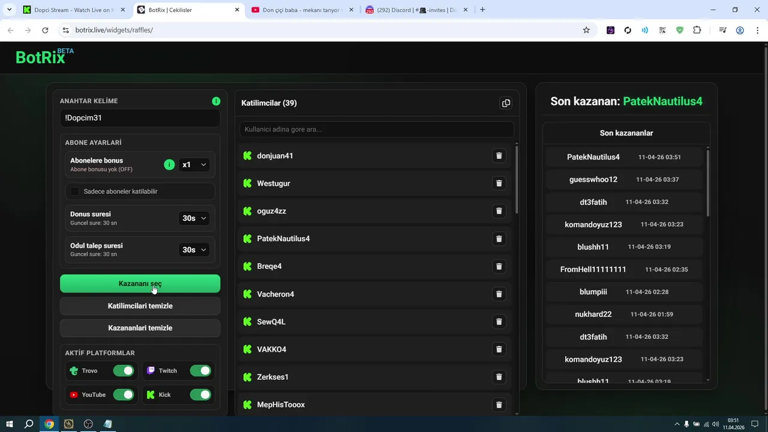768x432 pixels.
Task: Remove PatekNautilus4 with its trash icon
Action: 499,239
